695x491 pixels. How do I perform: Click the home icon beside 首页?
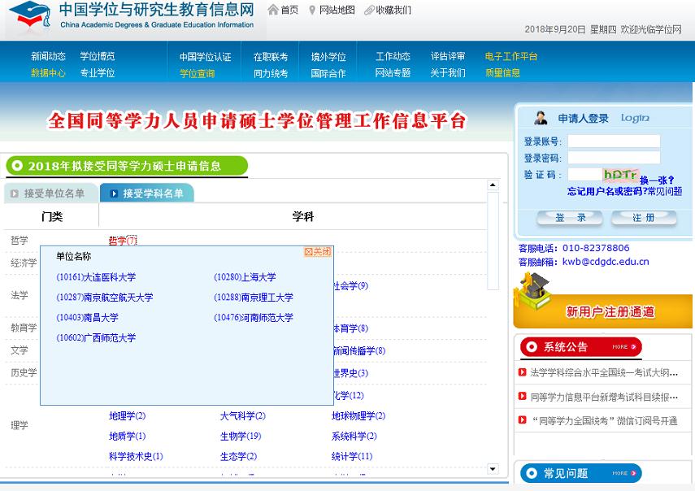click(272, 11)
